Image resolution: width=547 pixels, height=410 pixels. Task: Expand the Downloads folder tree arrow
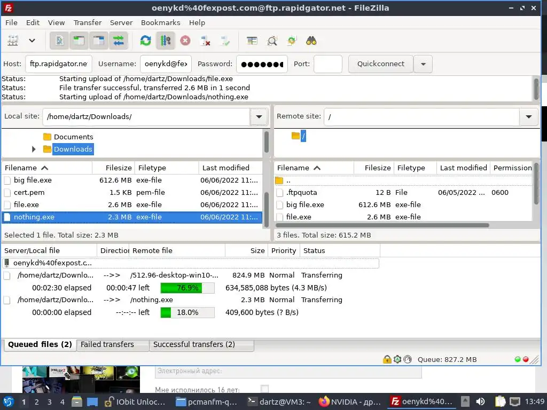(x=34, y=149)
